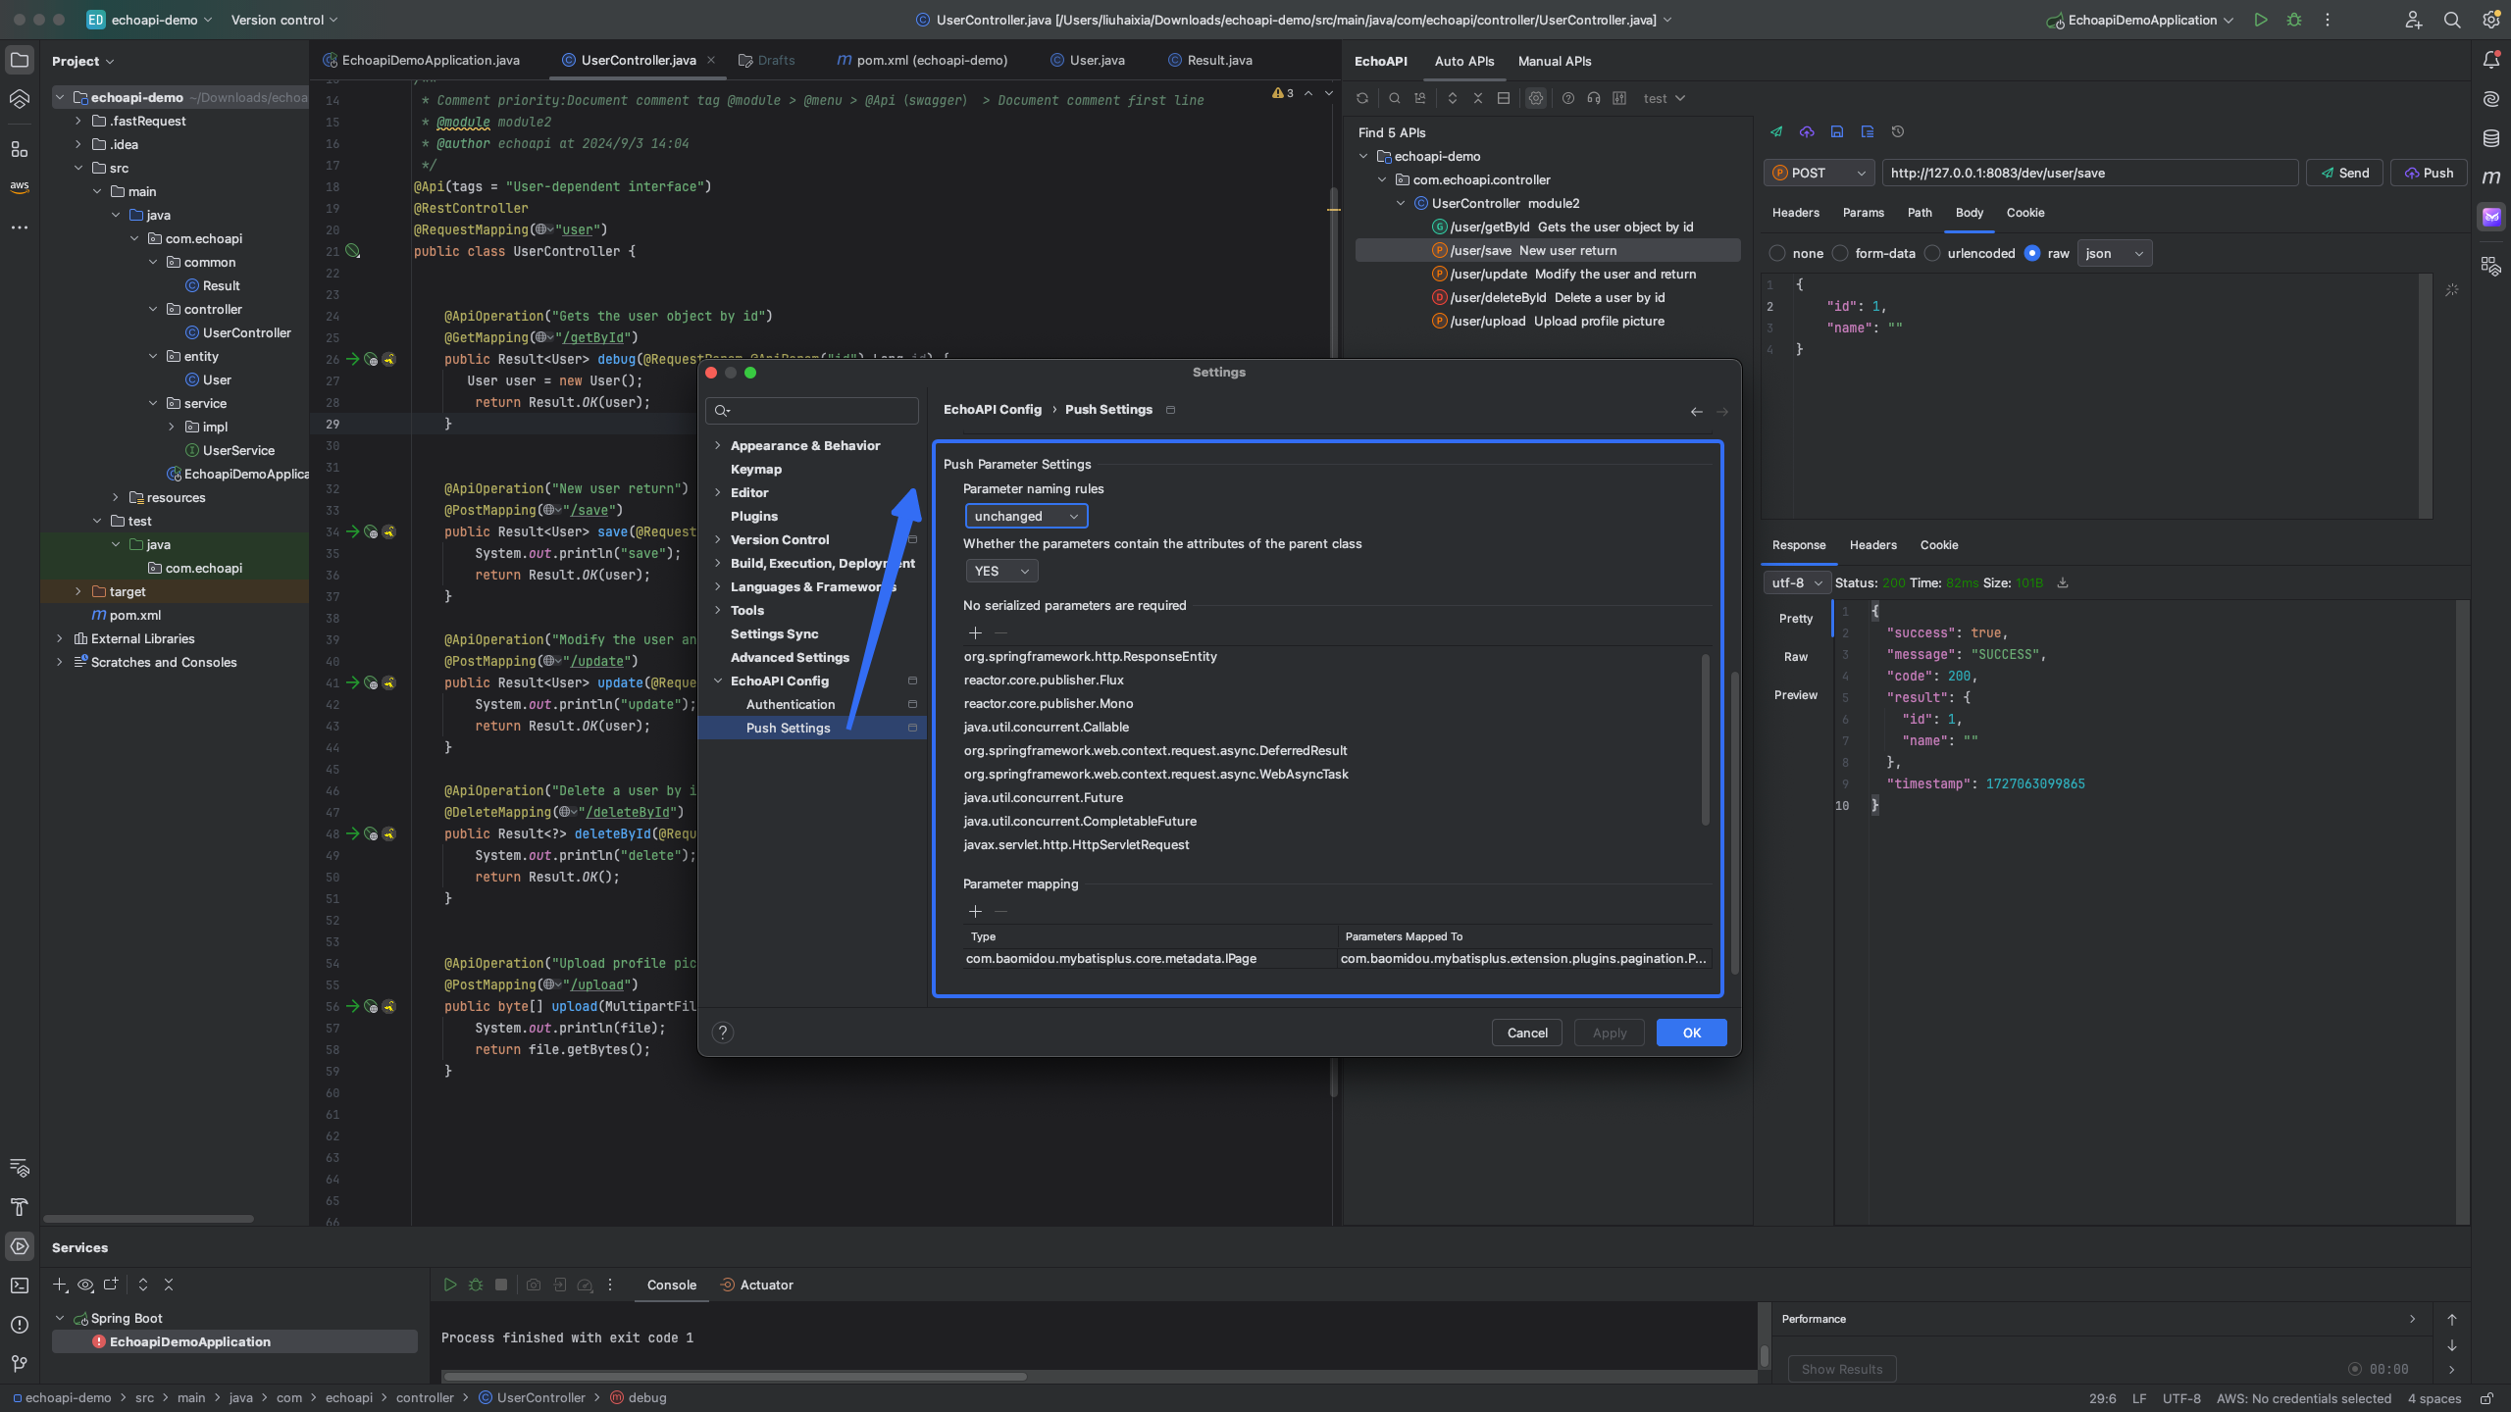The width and height of the screenshot is (2511, 1412).
Task: Select Authentication under EchoAPI Config
Action: tap(791, 704)
